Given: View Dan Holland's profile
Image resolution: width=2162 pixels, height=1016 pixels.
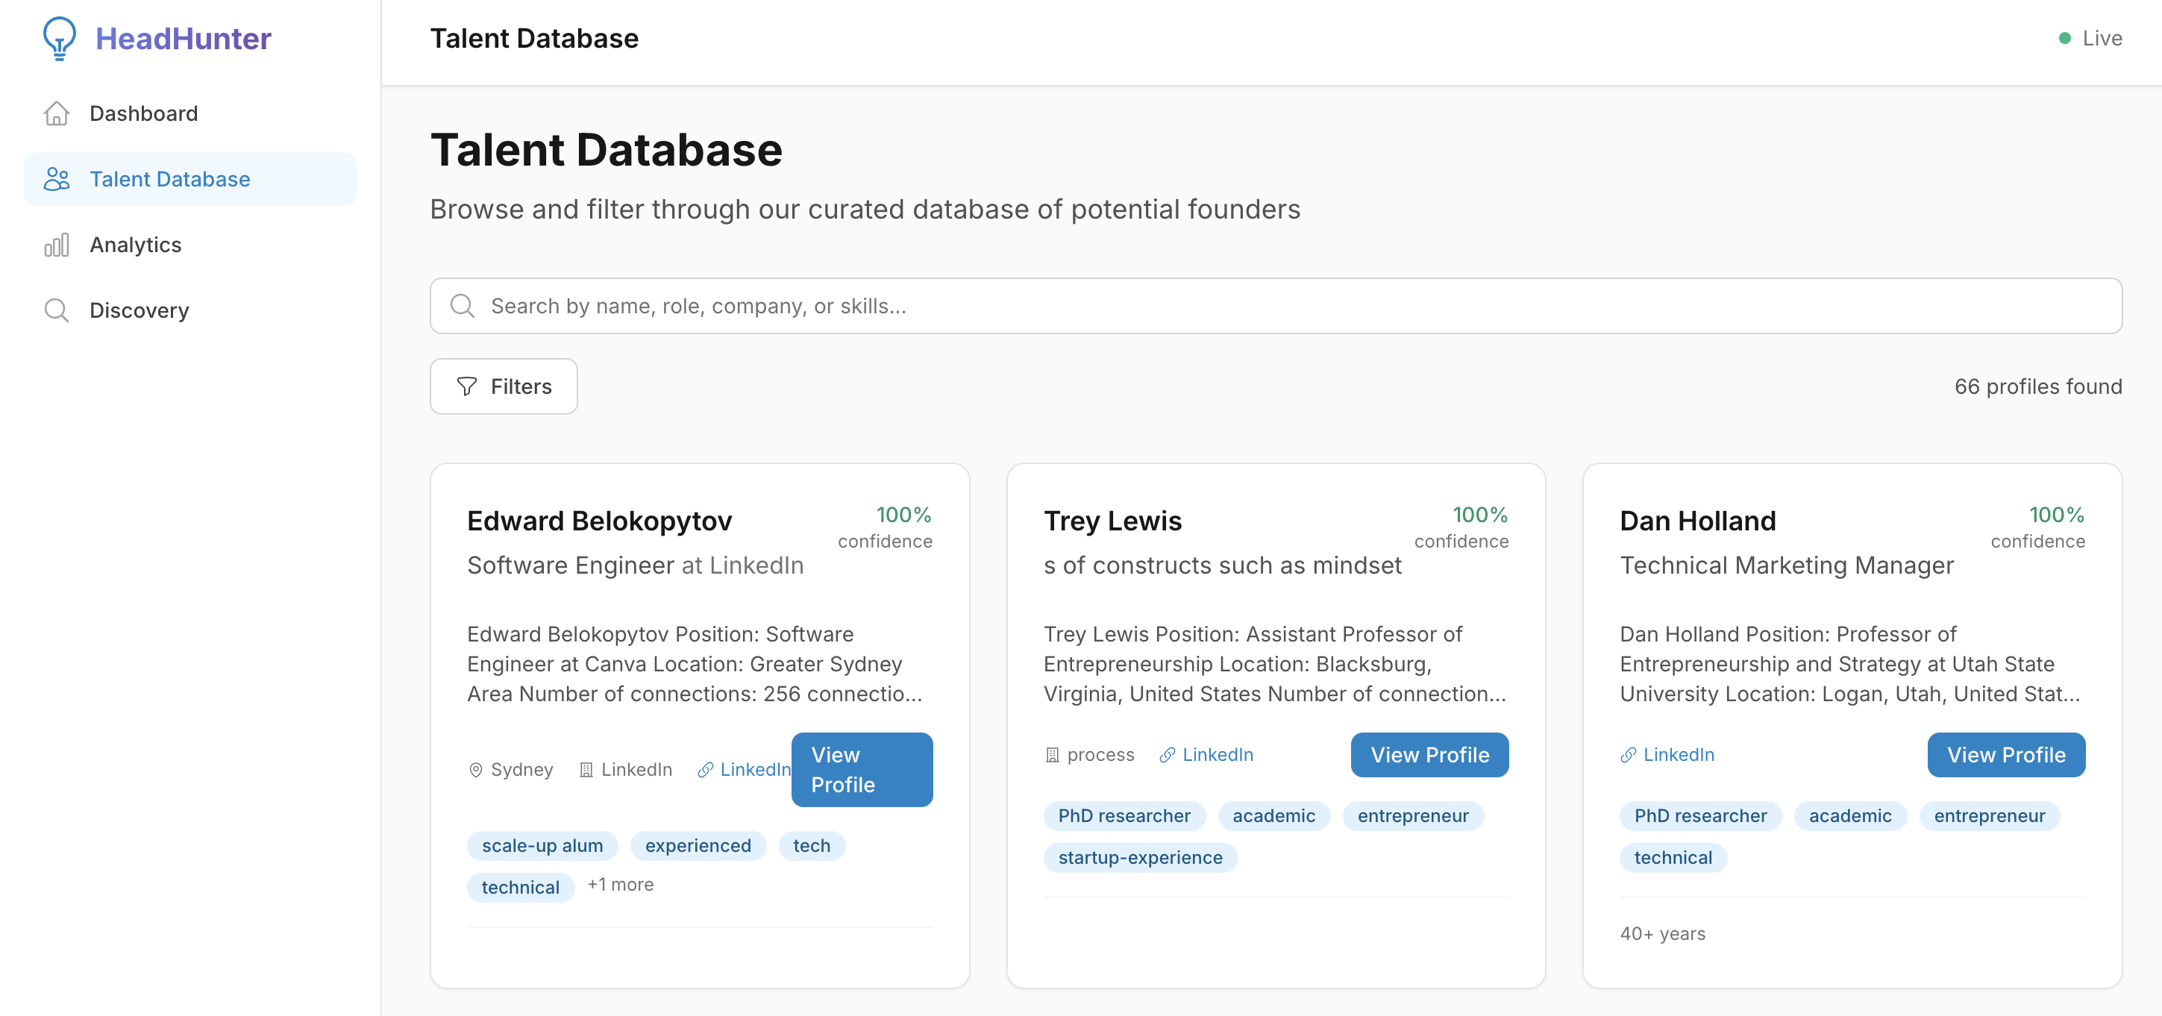Looking at the screenshot, I should click(2006, 755).
